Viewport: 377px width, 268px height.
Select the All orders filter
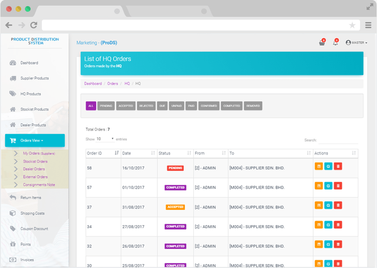91,106
